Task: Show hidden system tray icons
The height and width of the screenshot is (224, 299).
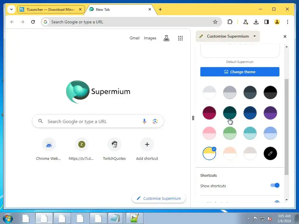Action: (x=248, y=218)
